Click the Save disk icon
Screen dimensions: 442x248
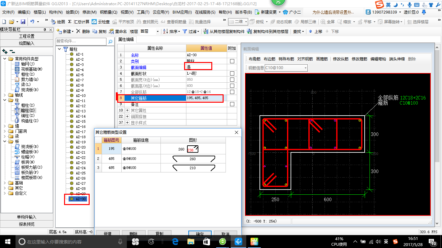click(x=23, y=22)
